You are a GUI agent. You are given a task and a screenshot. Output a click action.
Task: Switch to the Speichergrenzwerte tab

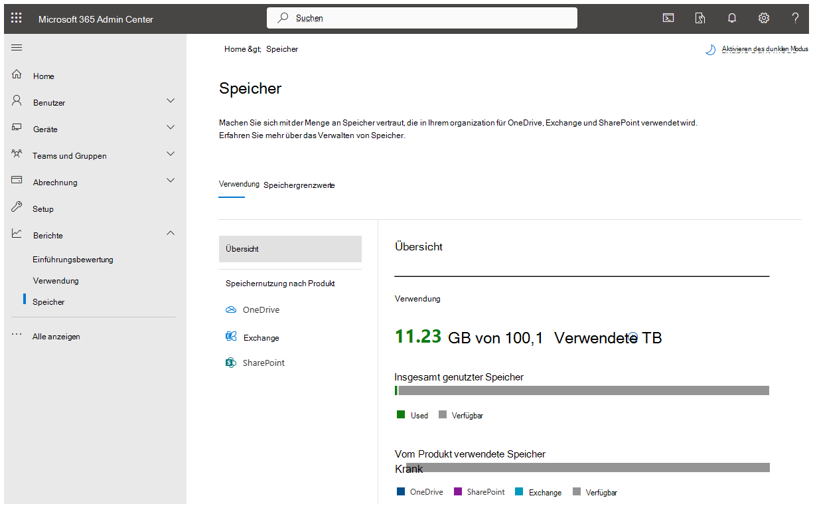click(299, 185)
